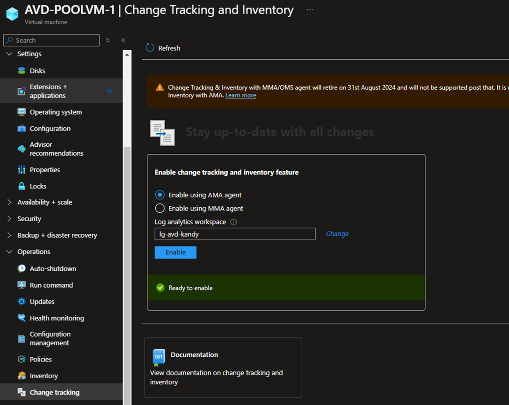Click the blue Enable button
Viewport: 509px width, 405px height.
pyautogui.click(x=175, y=253)
